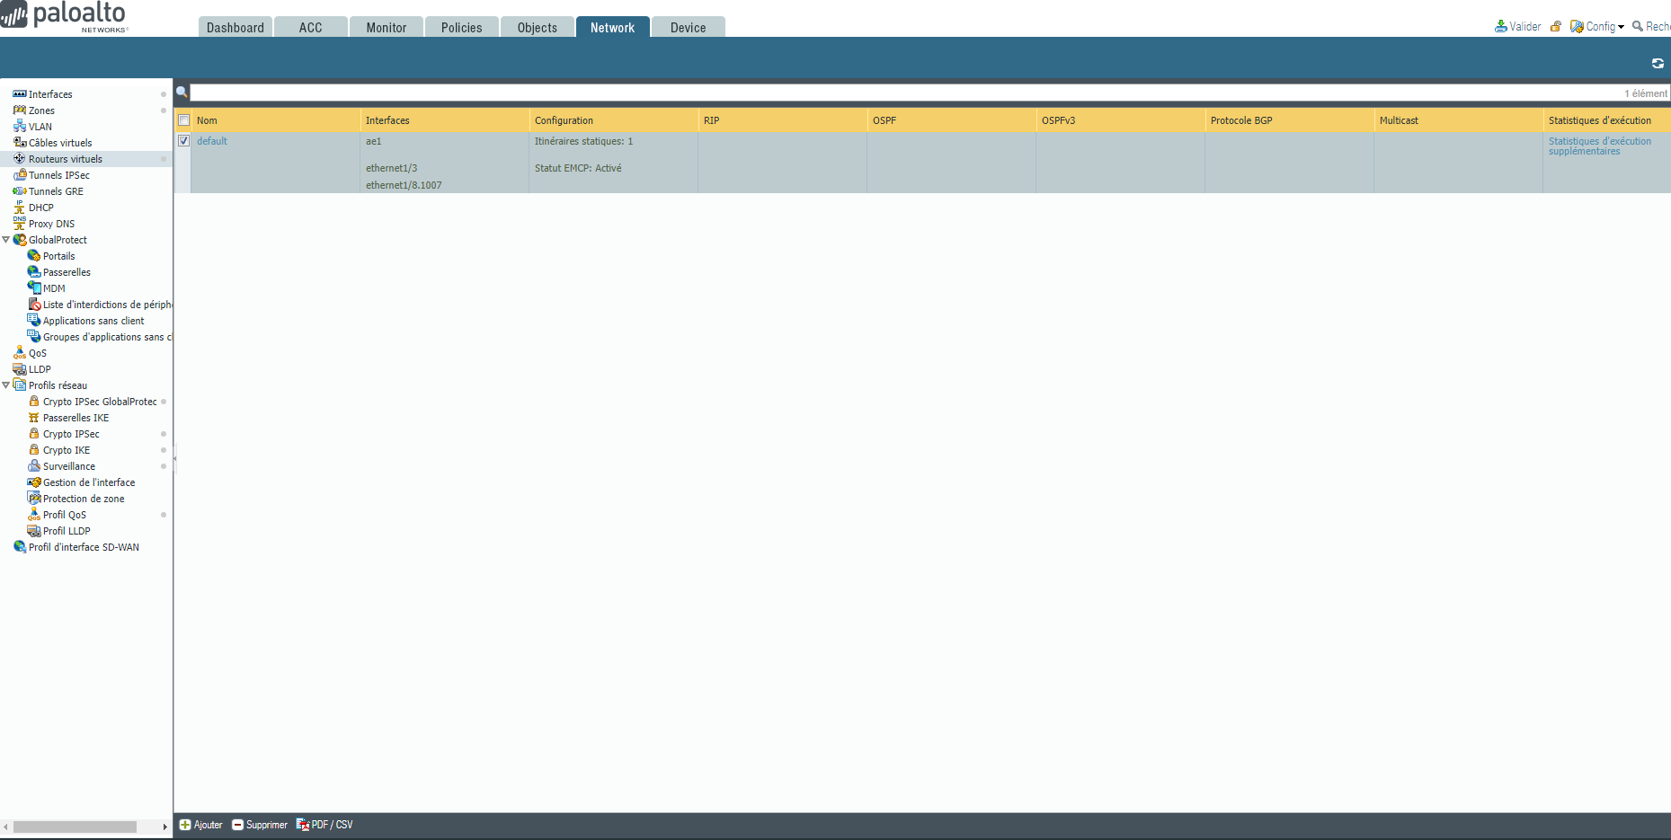The image size is (1671, 840).
Task: Collapse the Profils réseau tree node
Action: pyautogui.click(x=6, y=385)
